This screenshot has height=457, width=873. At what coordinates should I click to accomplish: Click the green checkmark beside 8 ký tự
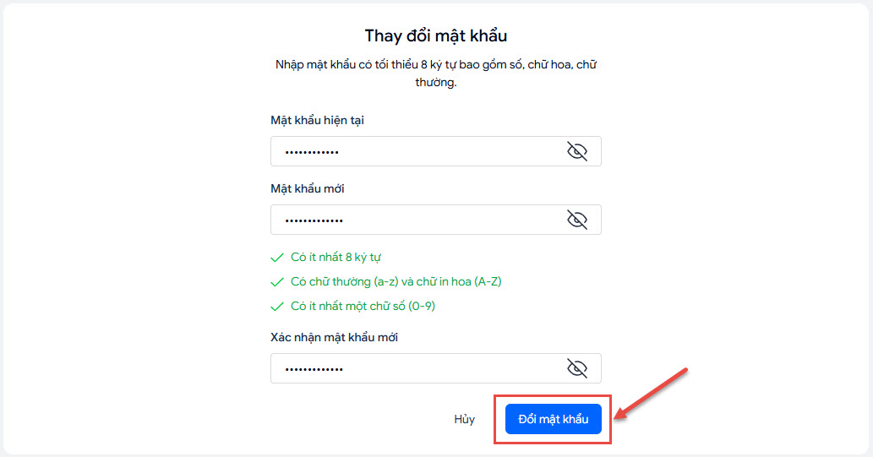click(x=276, y=258)
